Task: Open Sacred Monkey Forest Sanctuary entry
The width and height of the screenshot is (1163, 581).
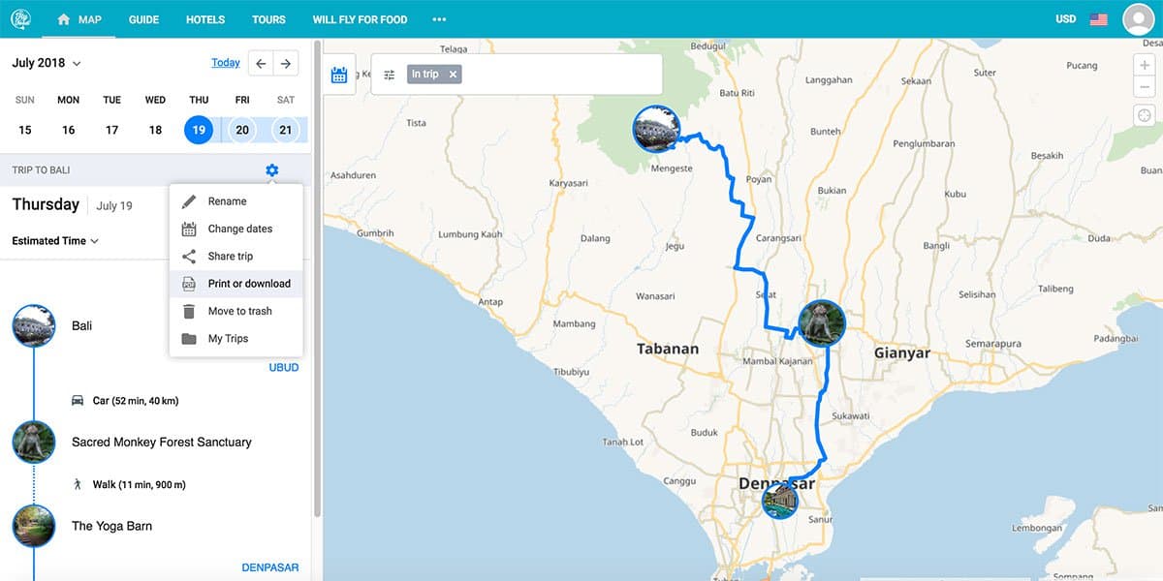Action: click(162, 443)
